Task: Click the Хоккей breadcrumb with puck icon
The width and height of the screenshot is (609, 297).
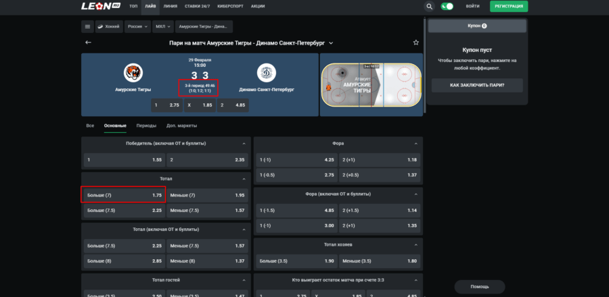Action: (110, 26)
